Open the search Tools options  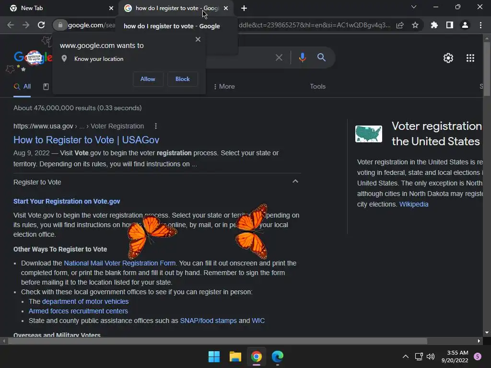point(317,86)
